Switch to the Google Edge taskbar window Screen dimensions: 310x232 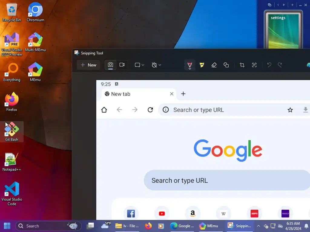pos(182,226)
